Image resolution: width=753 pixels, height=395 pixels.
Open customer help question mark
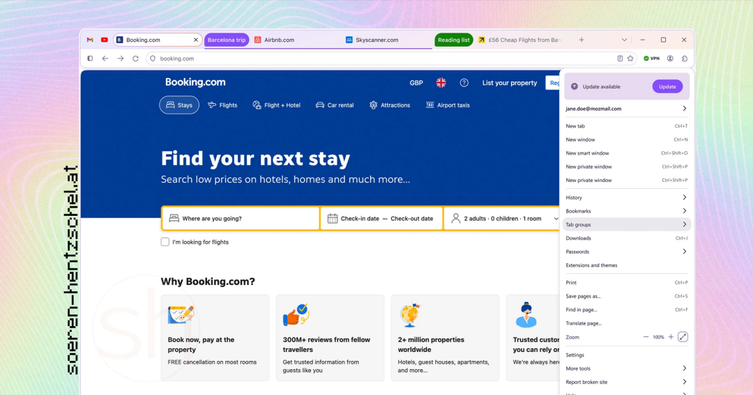pos(464,83)
